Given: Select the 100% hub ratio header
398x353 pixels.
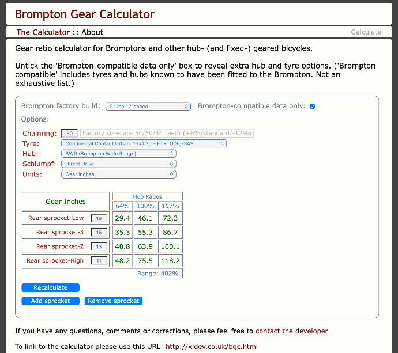Looking at the screenshot, I should 145,206.
